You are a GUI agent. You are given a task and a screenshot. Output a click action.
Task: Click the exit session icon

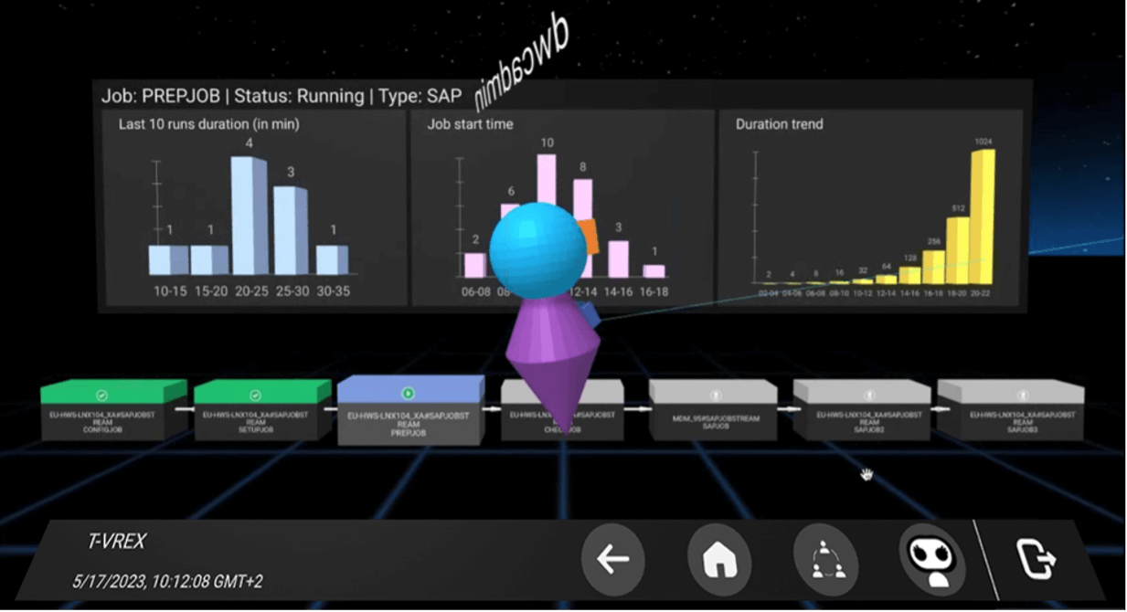tap(1036, 559)
